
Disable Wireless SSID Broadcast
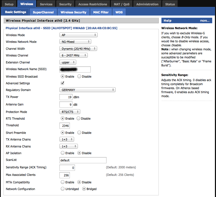[79, 77]
